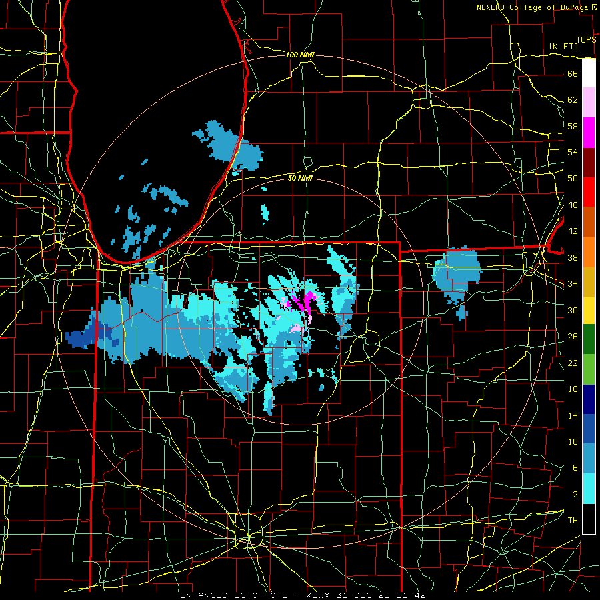The width and height of the screenshot is (600, 600).
Task: Click the legend value "22"
Action: point(573,363)
